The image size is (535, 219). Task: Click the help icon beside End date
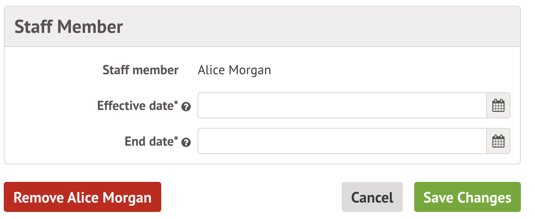point(186,142)
